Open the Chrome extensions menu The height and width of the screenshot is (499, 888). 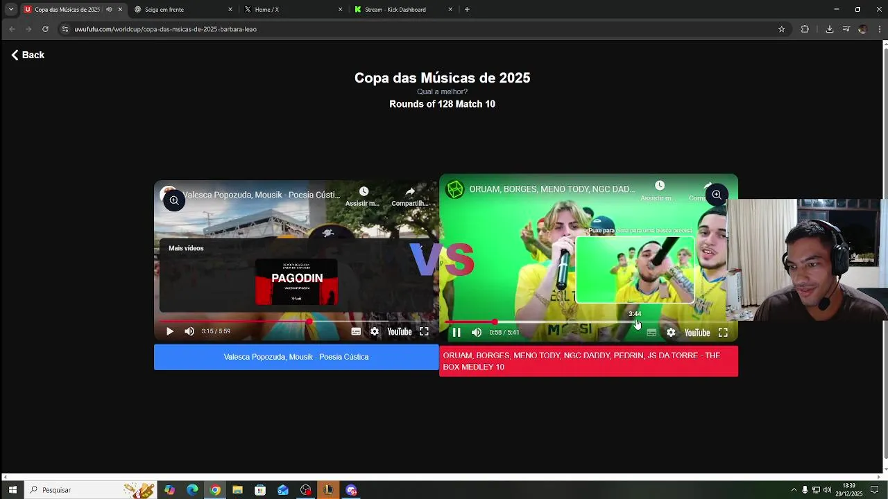click(x=805, y=29)
